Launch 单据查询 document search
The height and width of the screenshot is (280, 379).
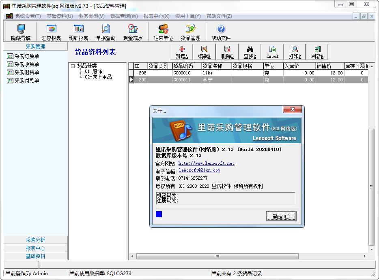coord(106,32)
